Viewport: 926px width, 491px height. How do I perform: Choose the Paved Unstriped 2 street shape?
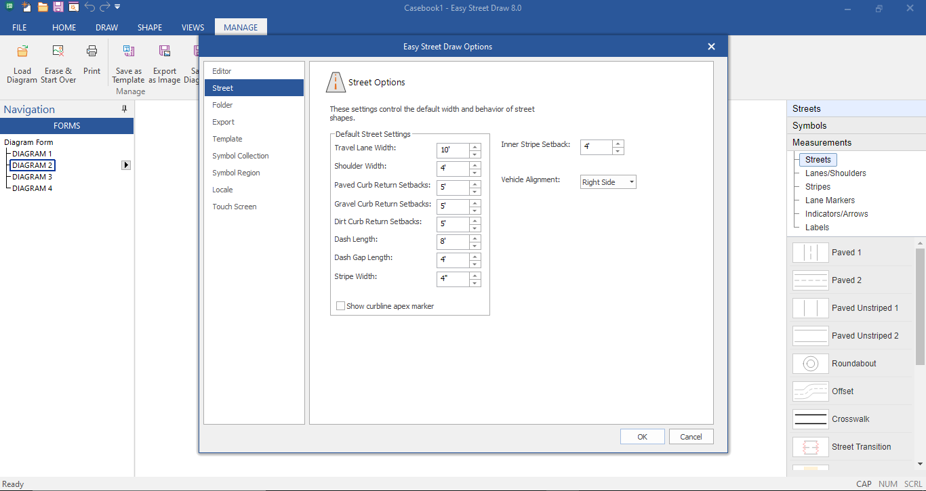(851, 336)
